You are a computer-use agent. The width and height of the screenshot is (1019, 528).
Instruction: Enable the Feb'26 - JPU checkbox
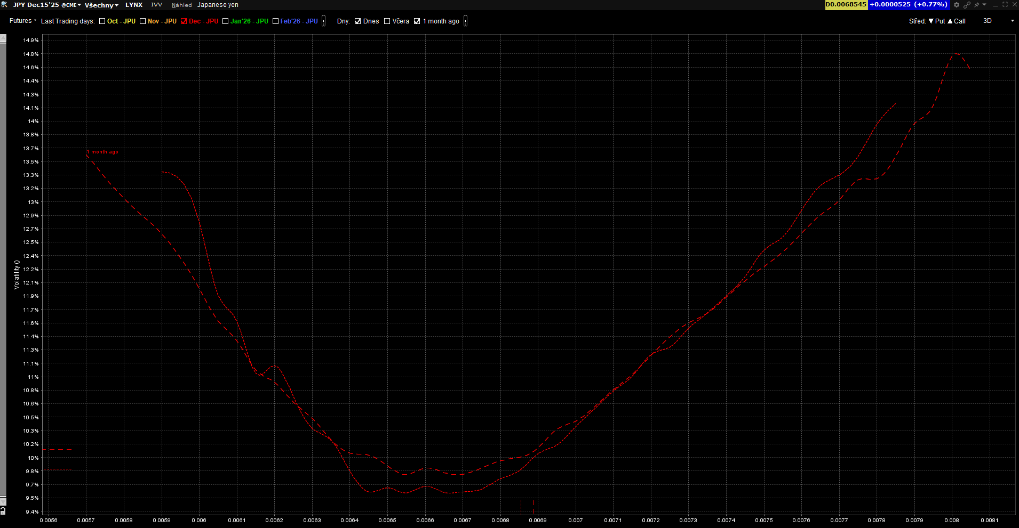point(275,21)
